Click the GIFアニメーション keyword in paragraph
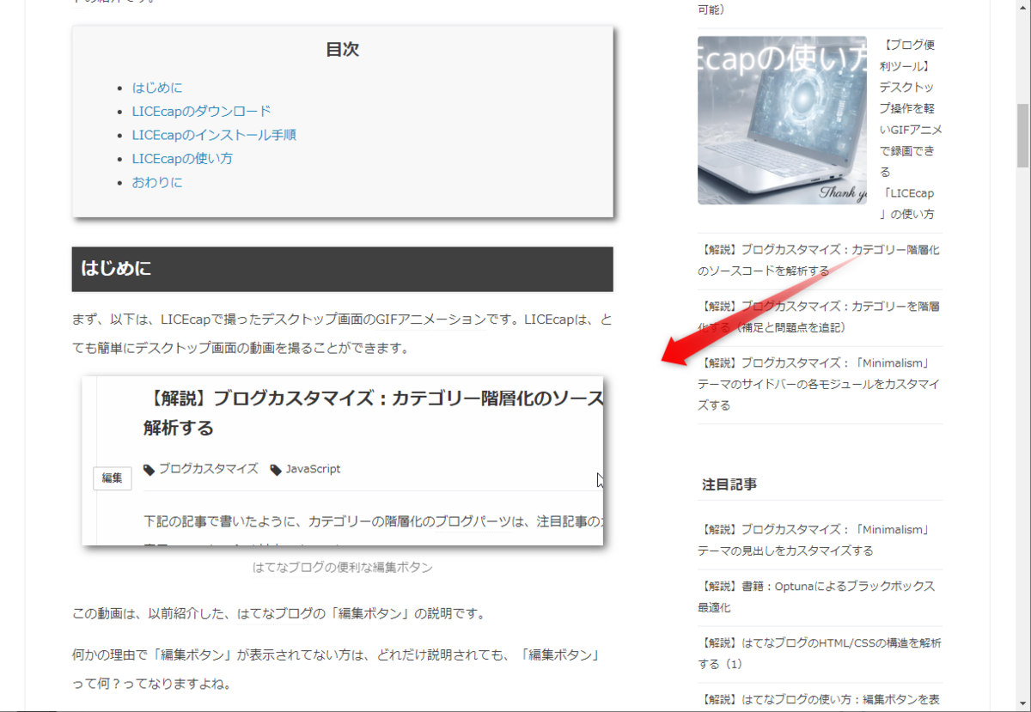This screenshot has height=712, width=1031. [431, 319]
